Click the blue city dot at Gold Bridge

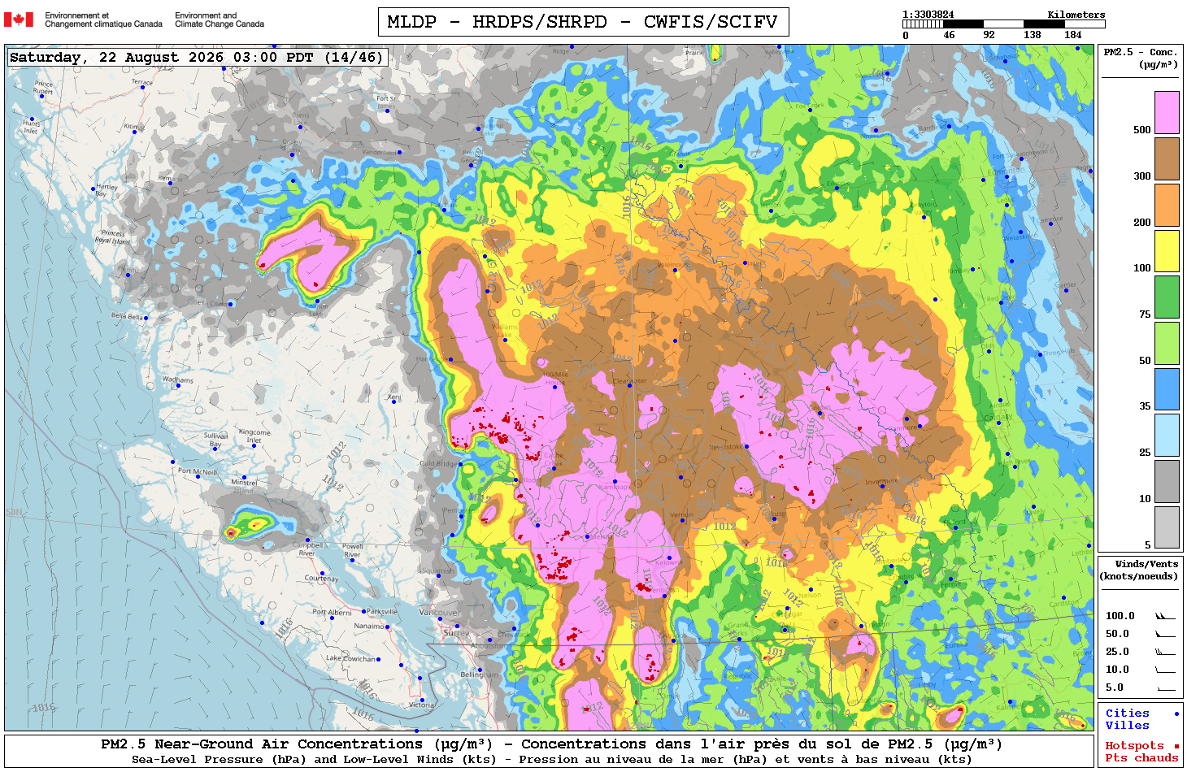tap(461, 465)
